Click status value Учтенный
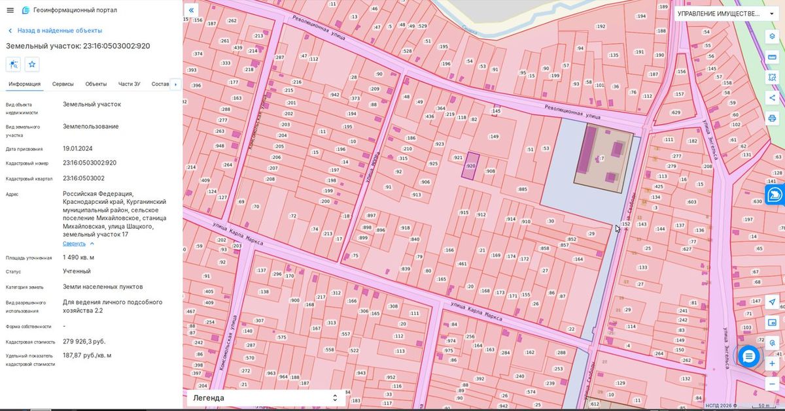The image size is (785, 411). (x=77, y=271)
